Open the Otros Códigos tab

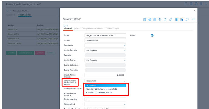click(x=112, y=28)
